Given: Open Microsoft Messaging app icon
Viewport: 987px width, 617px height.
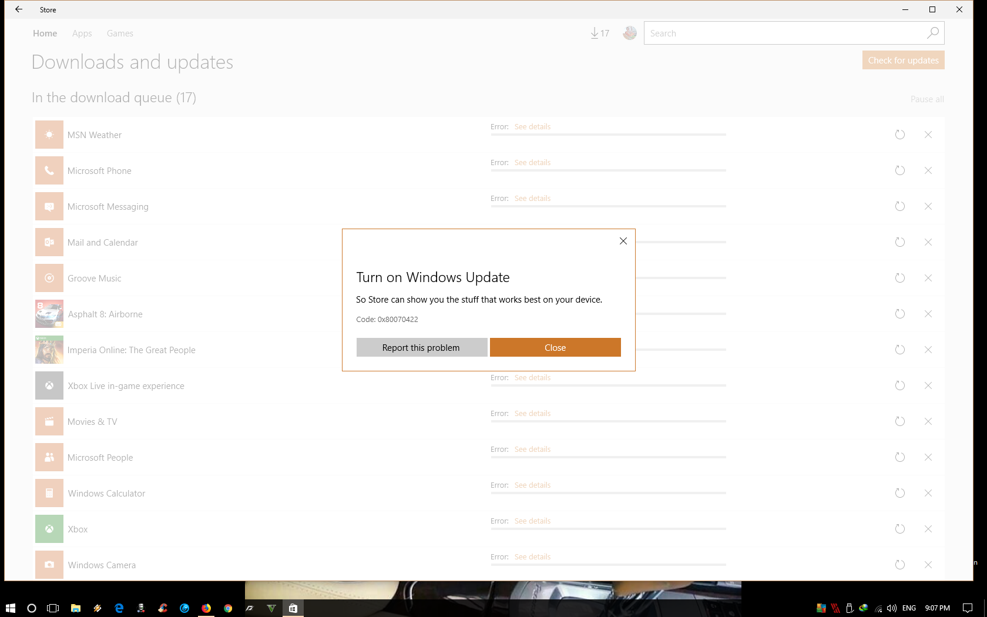Looking at the screenshot, I should 49,206.
